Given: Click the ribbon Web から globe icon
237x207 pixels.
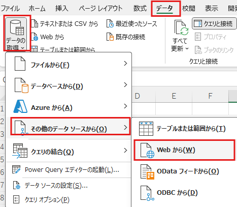Looking at the screenshot, I should tap(35, 37).
